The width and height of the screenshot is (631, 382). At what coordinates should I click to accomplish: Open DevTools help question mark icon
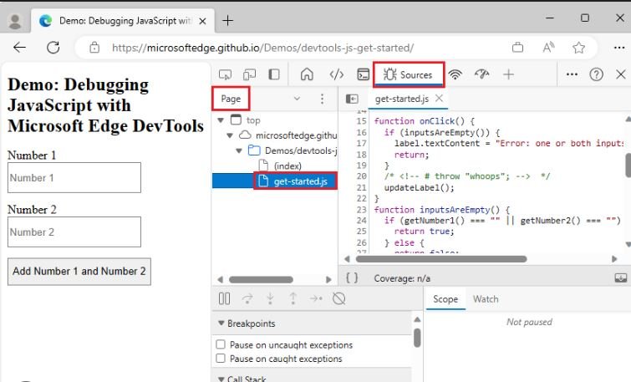(596, 74)
